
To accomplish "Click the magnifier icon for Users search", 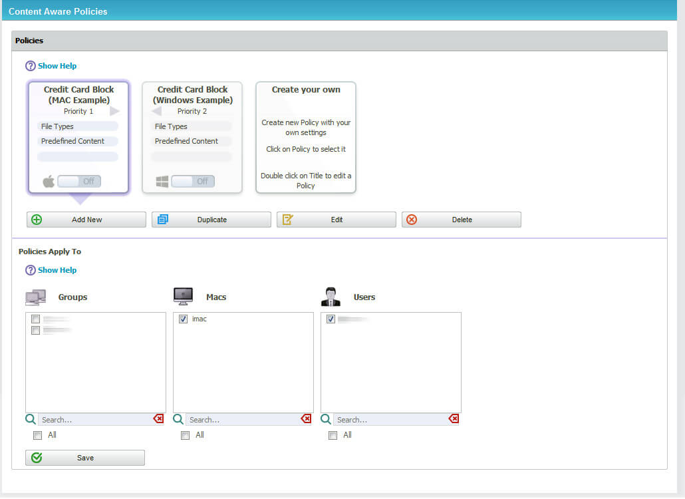I will (x=326, y=419).
